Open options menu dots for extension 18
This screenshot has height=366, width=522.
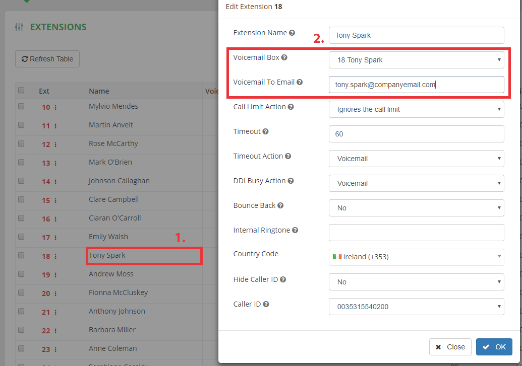click(55, 256)
